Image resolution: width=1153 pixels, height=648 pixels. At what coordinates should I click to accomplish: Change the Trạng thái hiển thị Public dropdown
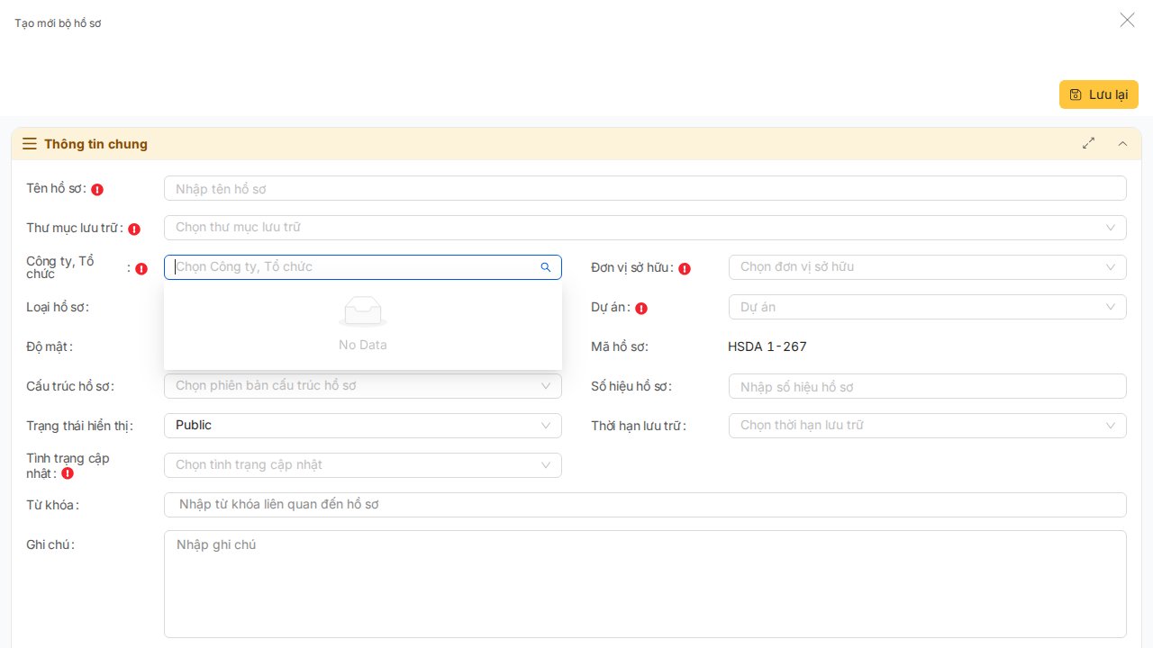362,426
